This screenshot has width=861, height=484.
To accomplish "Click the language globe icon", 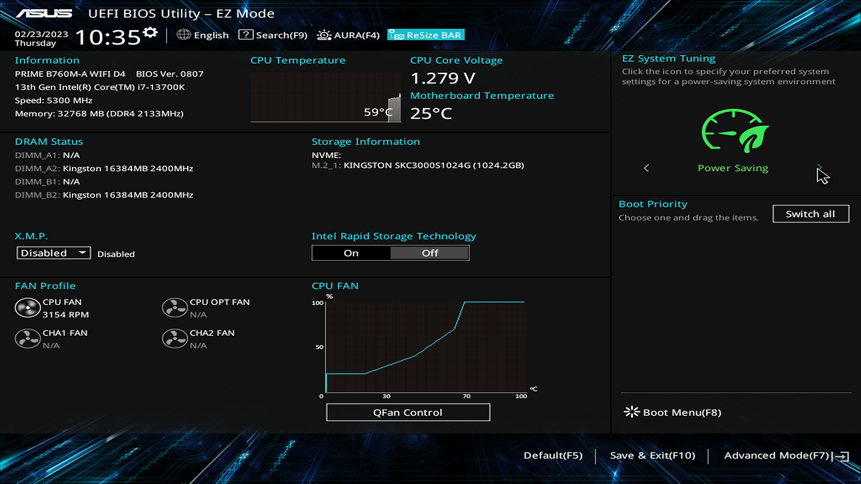I will (183, 35).
